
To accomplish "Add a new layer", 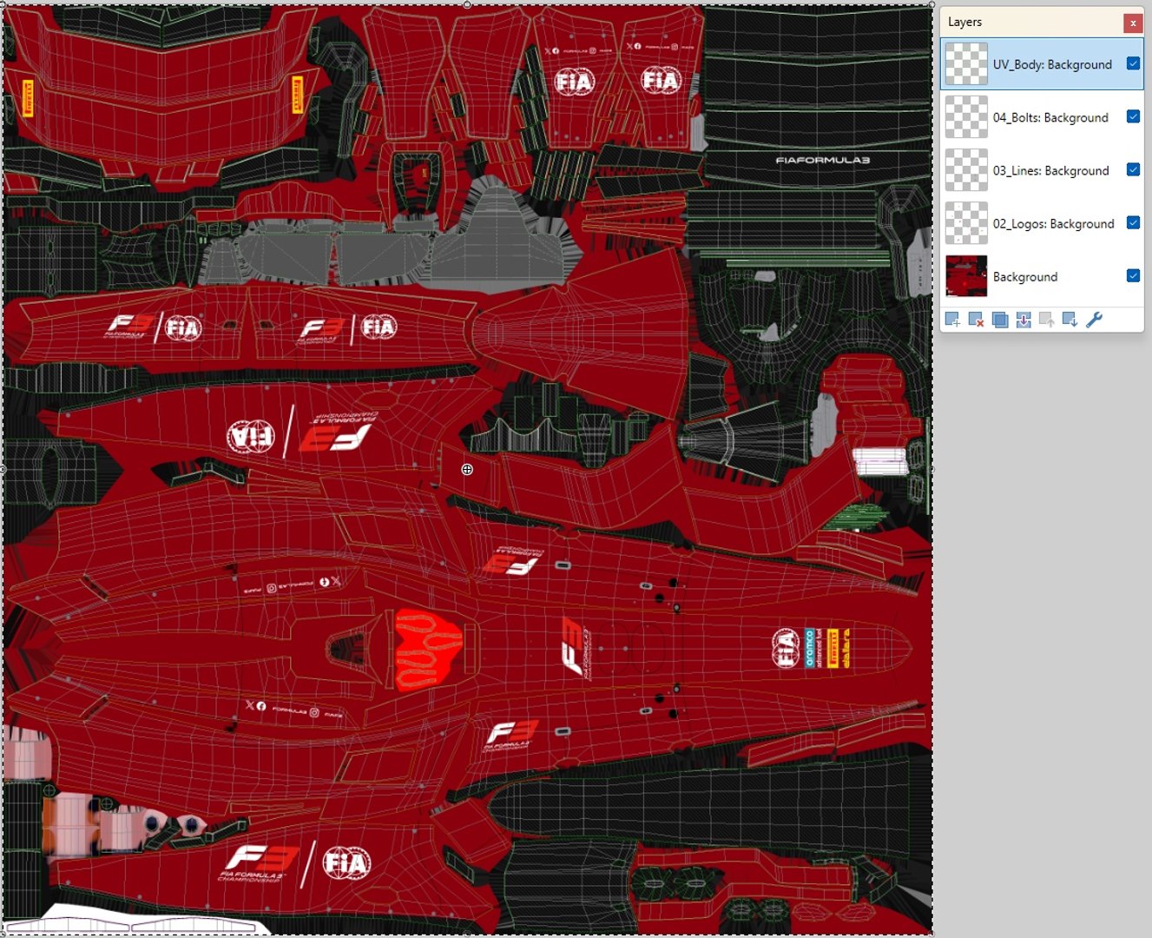I will point(952,320).
